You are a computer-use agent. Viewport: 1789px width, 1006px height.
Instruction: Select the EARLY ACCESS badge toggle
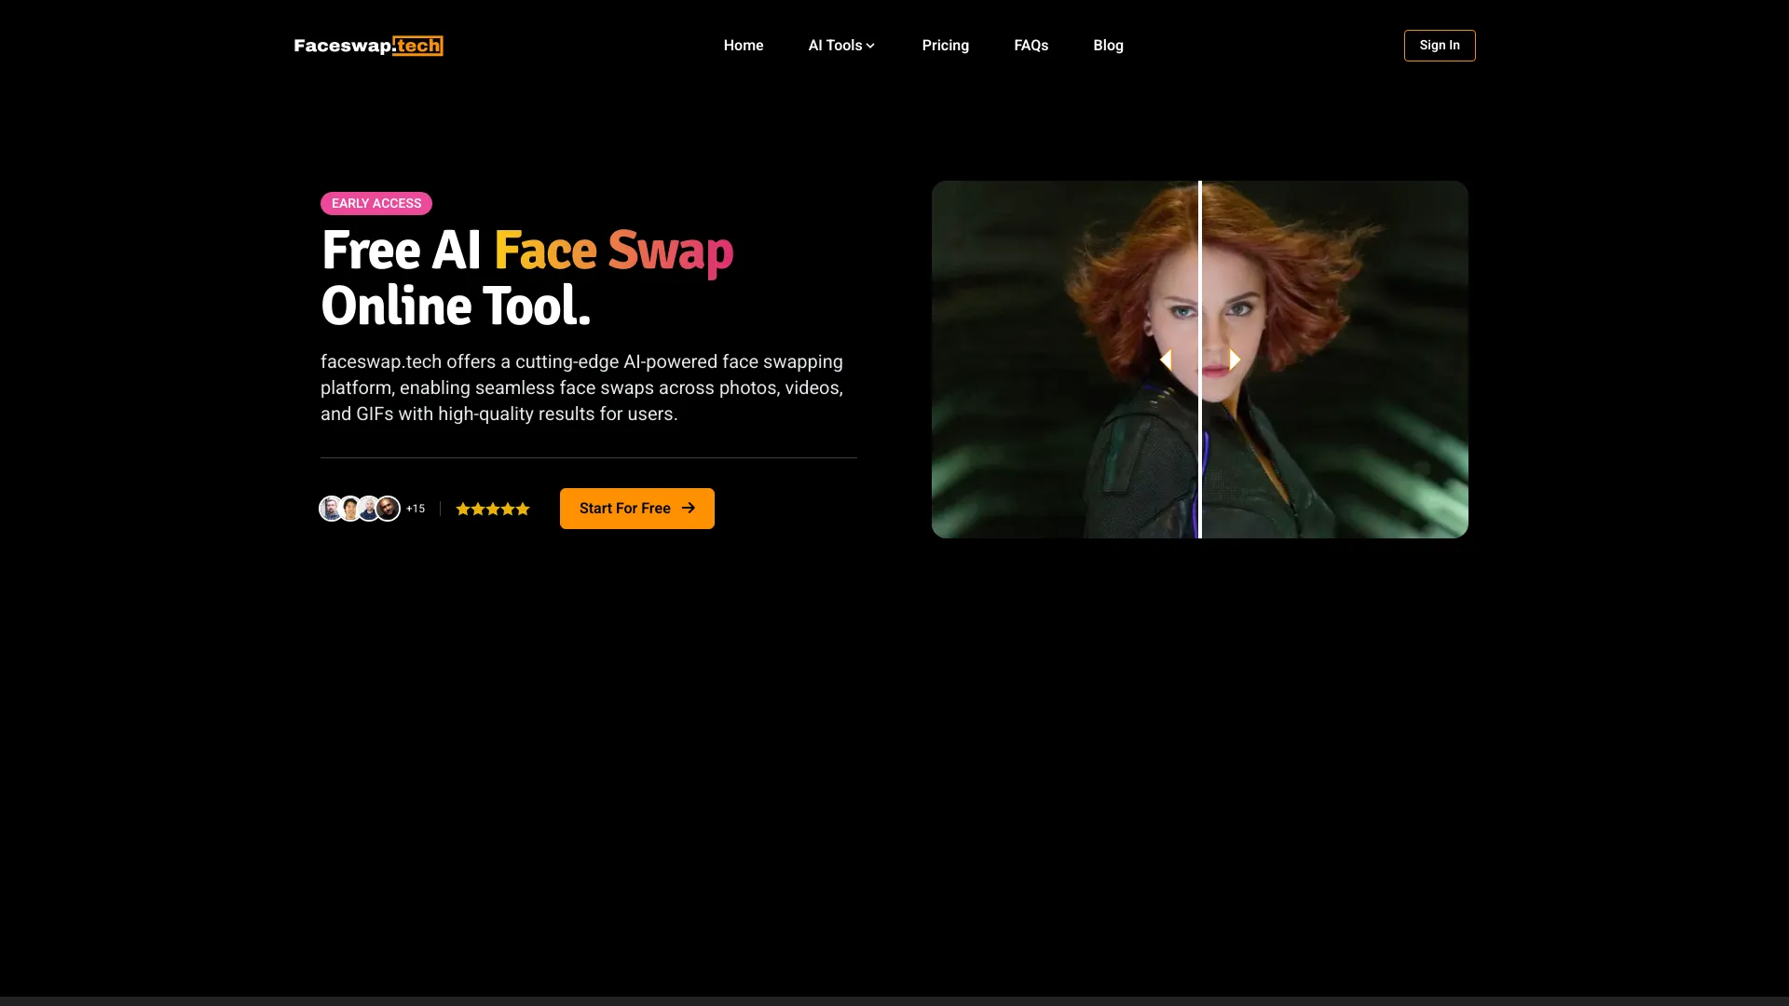point(376,203)
